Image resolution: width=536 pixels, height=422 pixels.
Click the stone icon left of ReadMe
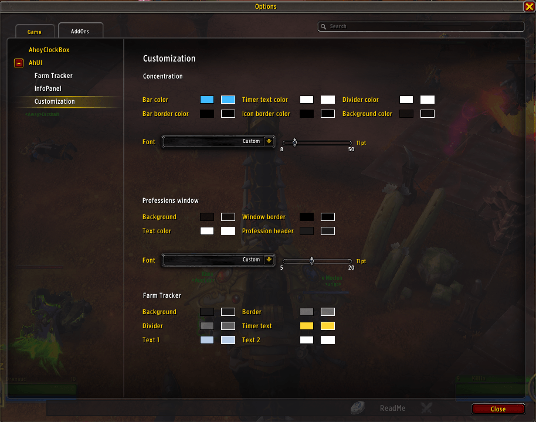click(x=358, y=407)
